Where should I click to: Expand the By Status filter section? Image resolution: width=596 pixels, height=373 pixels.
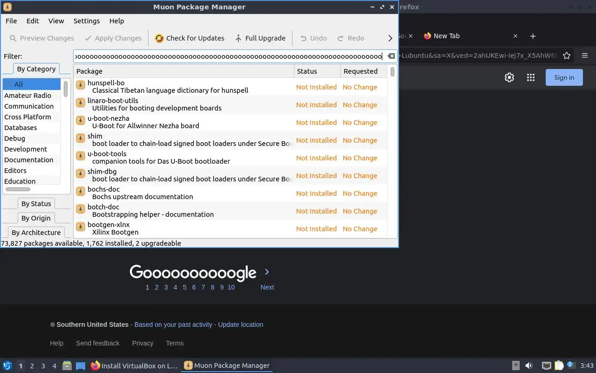(36, 204)
